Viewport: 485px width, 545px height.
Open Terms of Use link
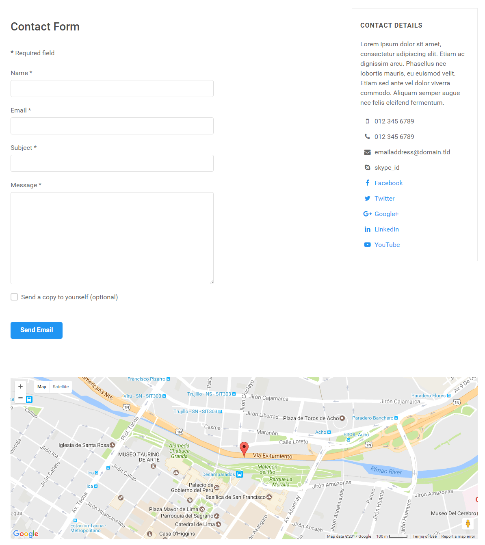click(x=424, y=536)
